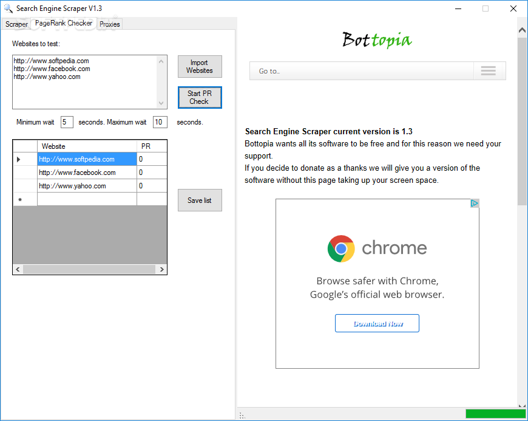Click the empty new-row Website cell
Screen dimensions: 528x421
pyautogui.click(x=87, y=199)
